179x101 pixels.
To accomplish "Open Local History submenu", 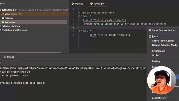I will [x=159, y=98].
